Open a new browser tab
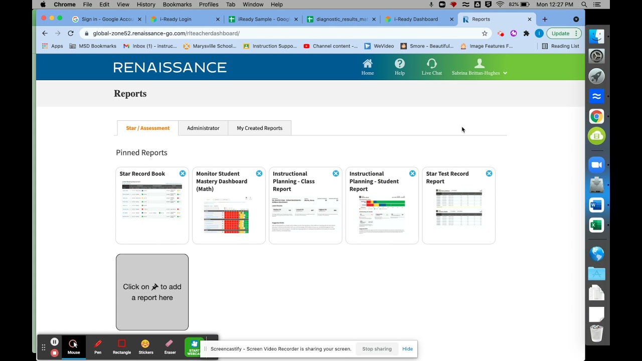 [x=545, y=19]
